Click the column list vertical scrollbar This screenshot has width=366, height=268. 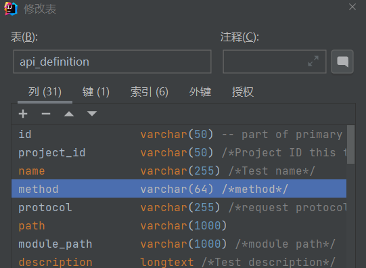[350, 145]
